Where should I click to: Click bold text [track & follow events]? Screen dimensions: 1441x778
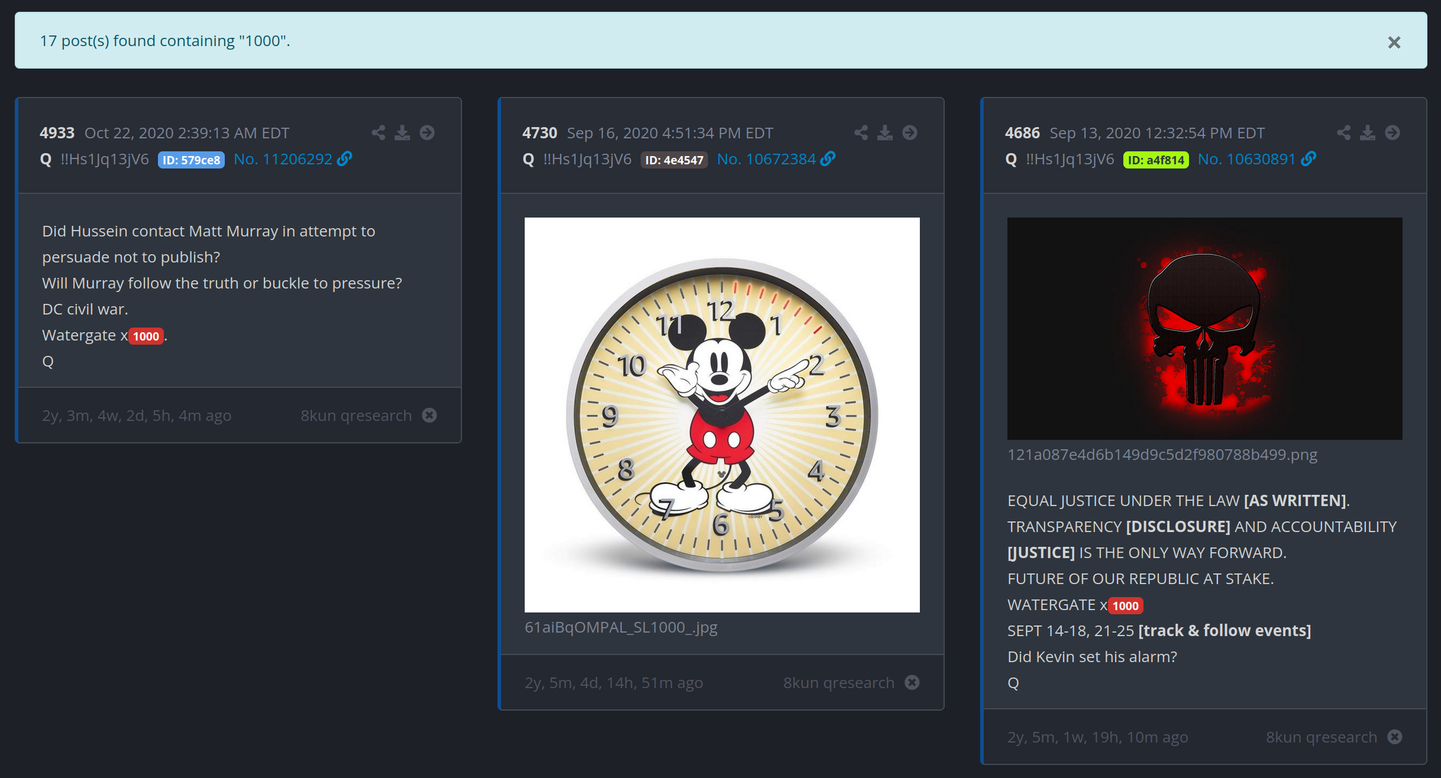click(1224, 631)
